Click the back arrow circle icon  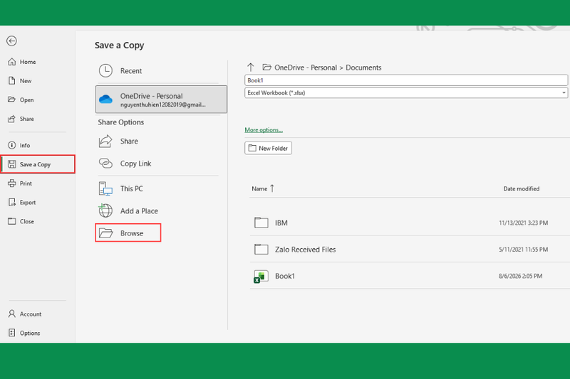tap(11, 41)
